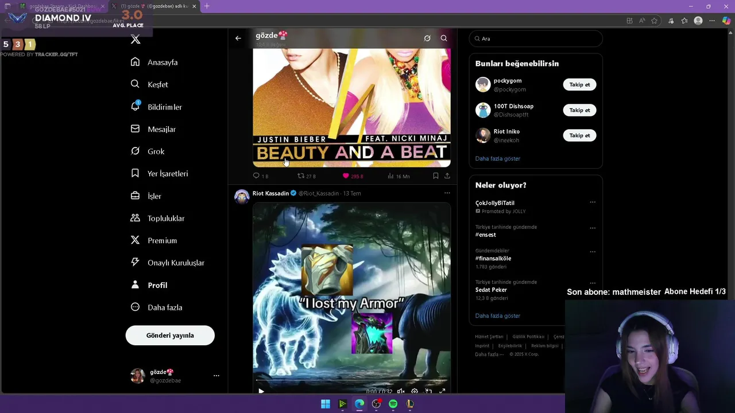Show more suggested accounts under Riot Iniko
Viewport: 735px width, 413px height.
click(498, 158)
